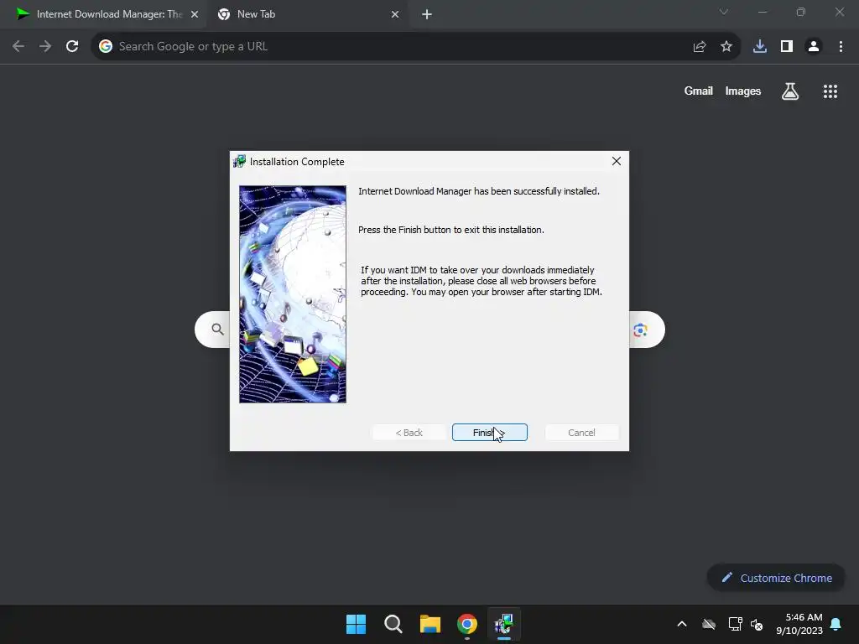Toggle Chrome side panel
This screenshot has height=644, width=859.
click(x=787, y=47)
